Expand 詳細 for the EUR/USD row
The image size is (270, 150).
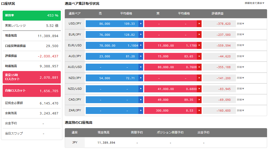point(240,45)
